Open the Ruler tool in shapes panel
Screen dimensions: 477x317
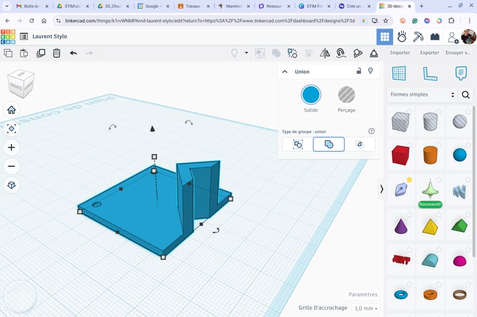click(x=430, y=73)
